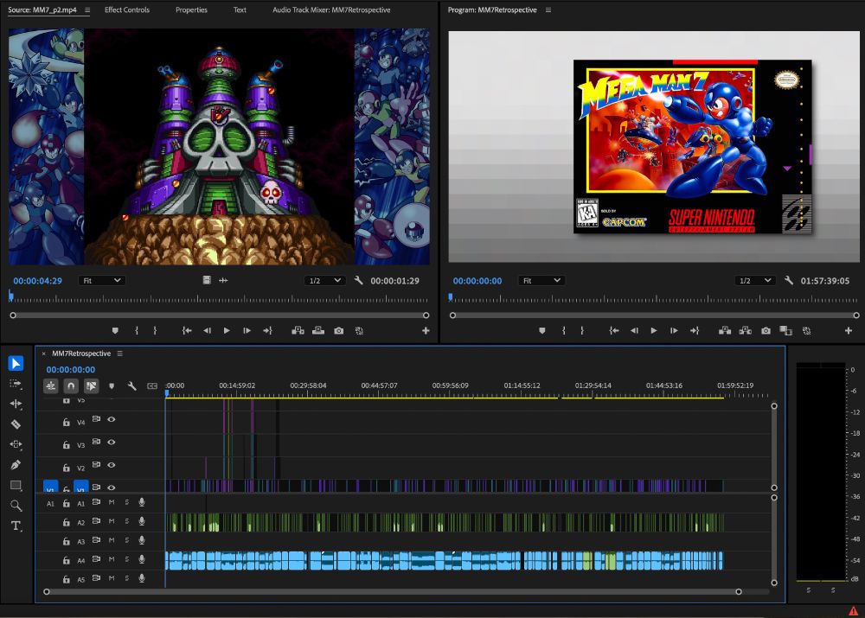The height and width of the screenshot is (618, 865).
Task: Open Program monitor button editor plus
Action: click(849, 331)
